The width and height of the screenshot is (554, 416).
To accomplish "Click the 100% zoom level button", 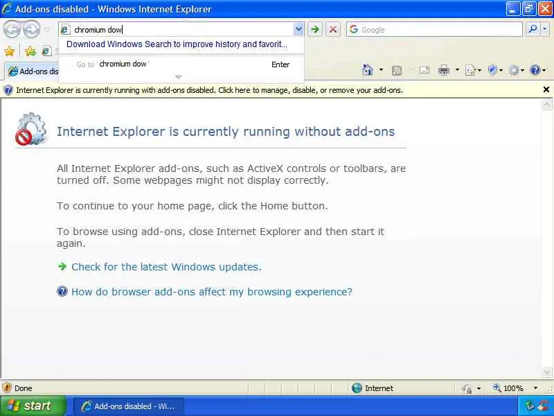I will pos(508,388).
